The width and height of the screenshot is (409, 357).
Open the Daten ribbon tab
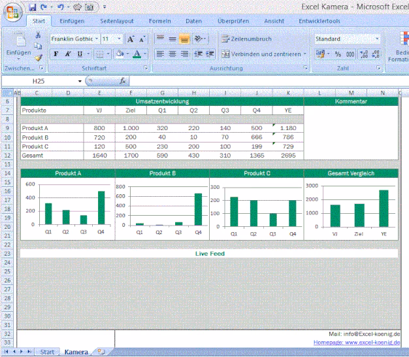pos(193,21)
